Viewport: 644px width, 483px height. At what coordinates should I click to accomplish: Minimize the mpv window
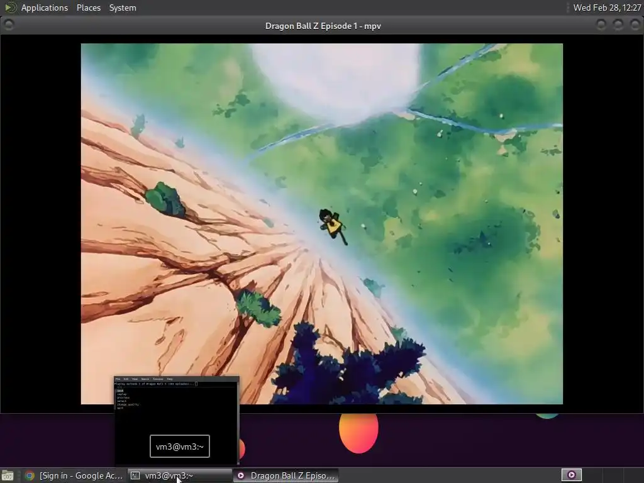click(601, 25)
